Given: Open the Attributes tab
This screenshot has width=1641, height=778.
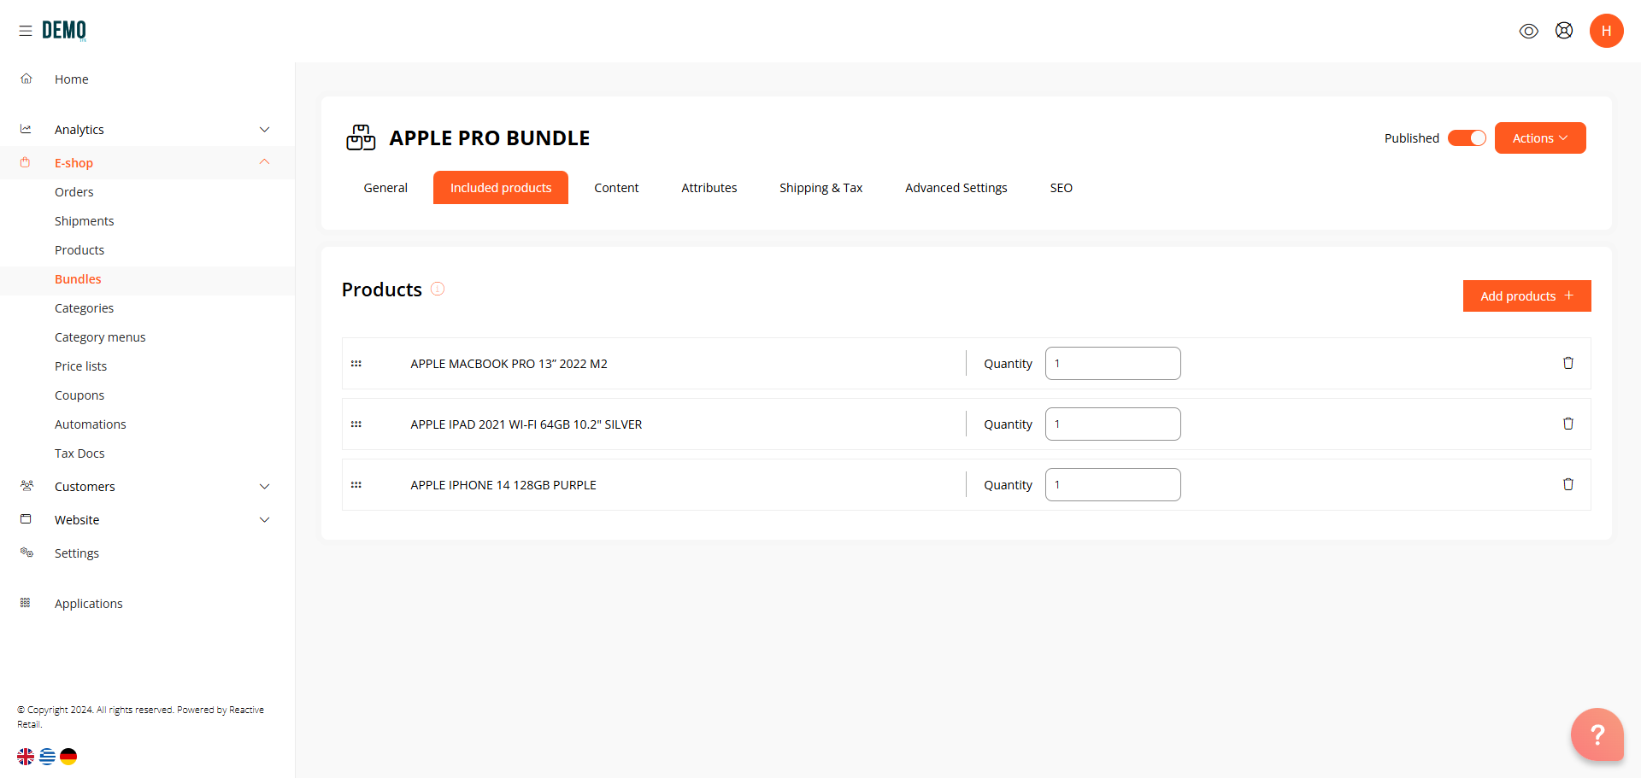Looking at the screenshot, I should (x=709, y=188).
